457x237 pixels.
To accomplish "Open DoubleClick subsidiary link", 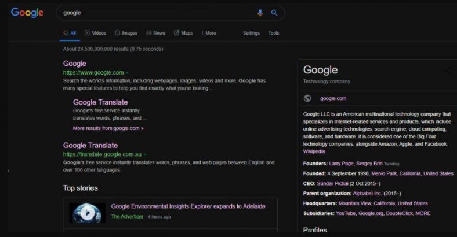I will click(x=400, y=213).
